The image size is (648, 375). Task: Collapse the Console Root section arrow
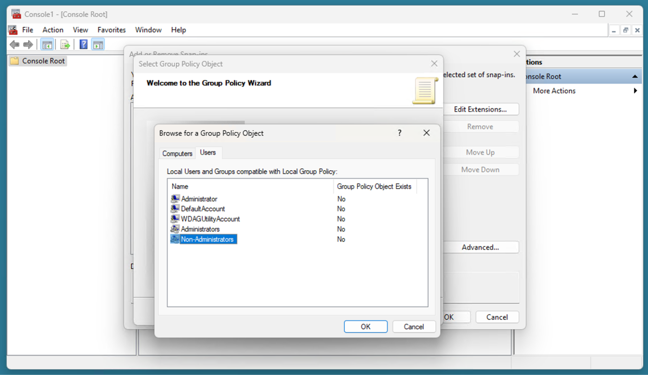[634, 76]
